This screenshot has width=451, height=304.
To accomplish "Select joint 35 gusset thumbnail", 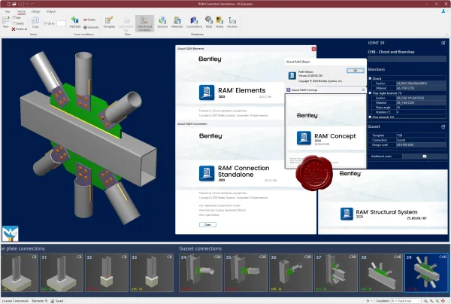I will [x=246, y=272].
